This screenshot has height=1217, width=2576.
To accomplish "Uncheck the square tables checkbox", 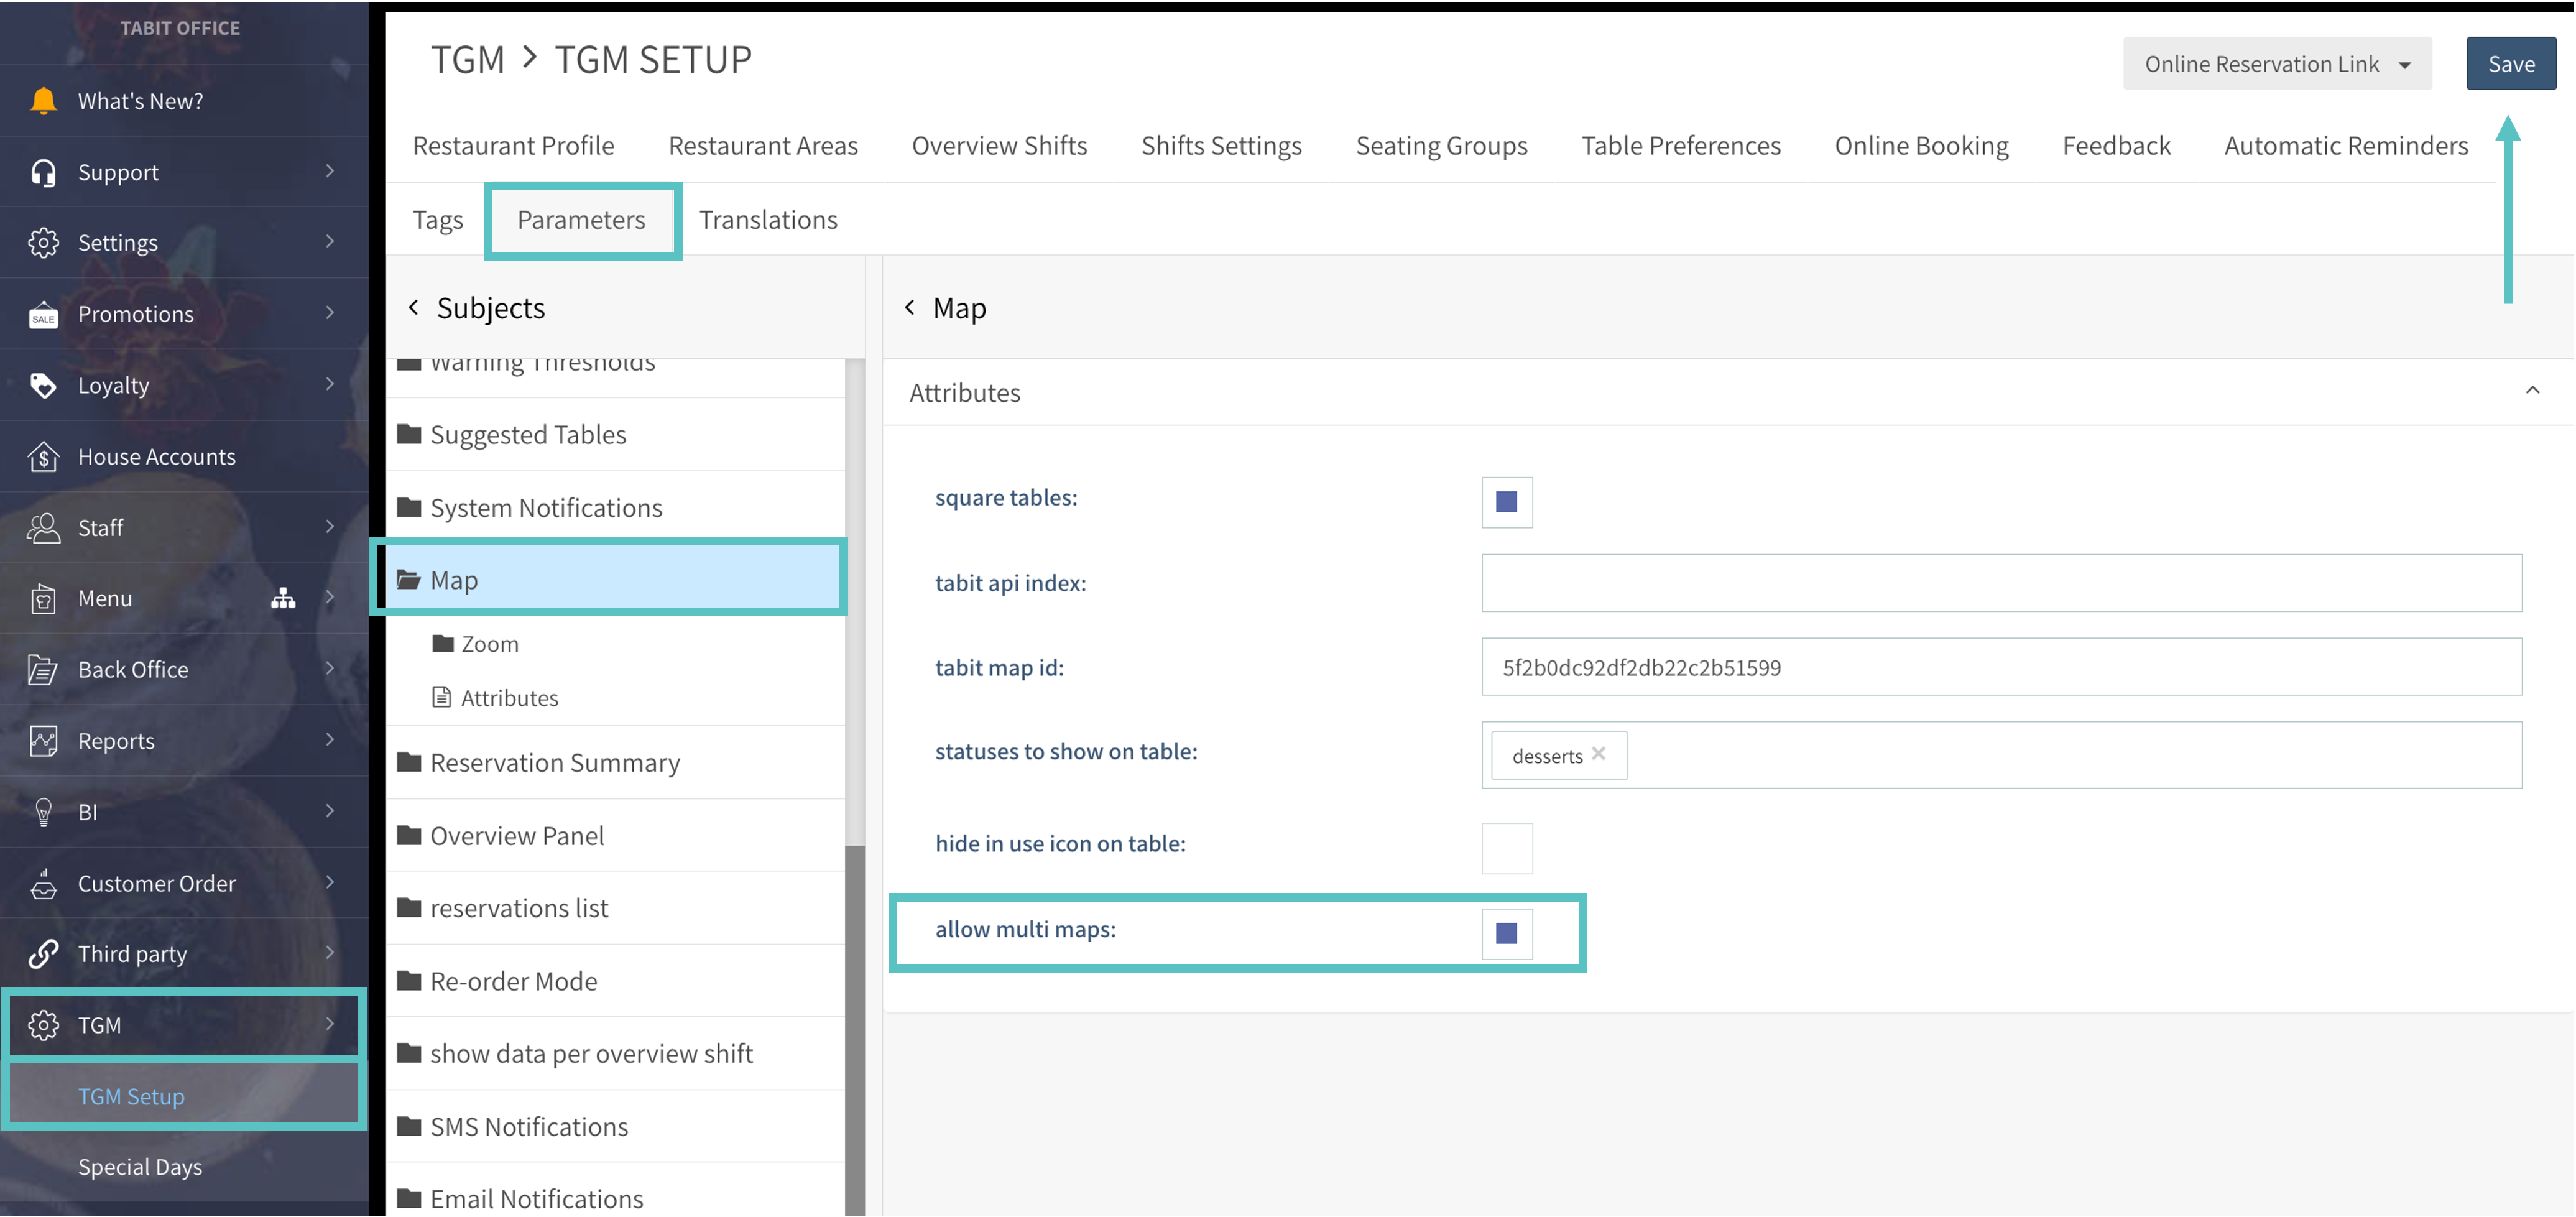I will pos(1506,502).
